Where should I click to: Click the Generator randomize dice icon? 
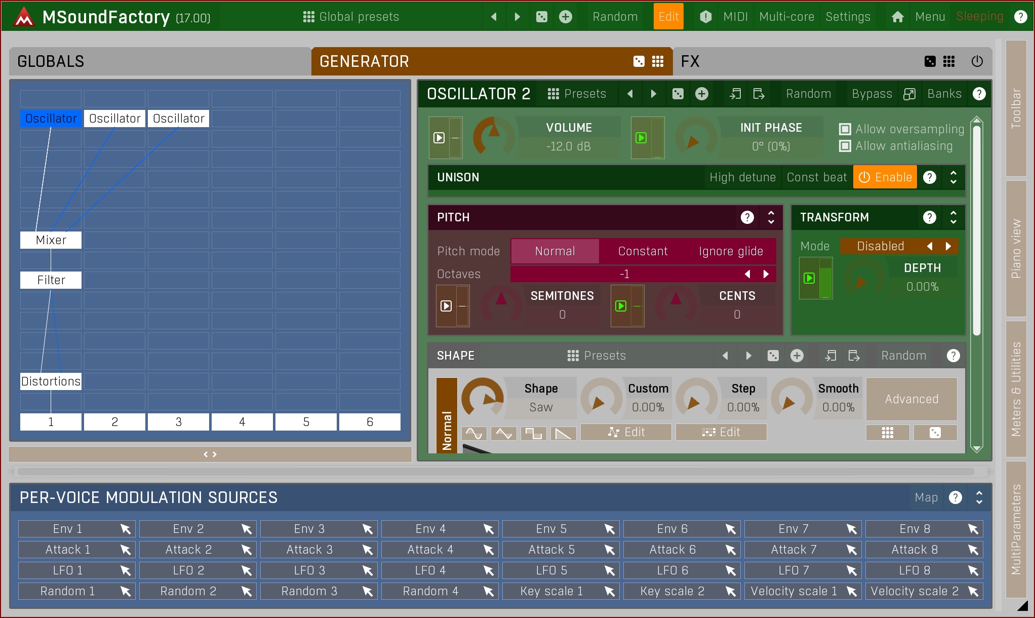coord(639,61)
